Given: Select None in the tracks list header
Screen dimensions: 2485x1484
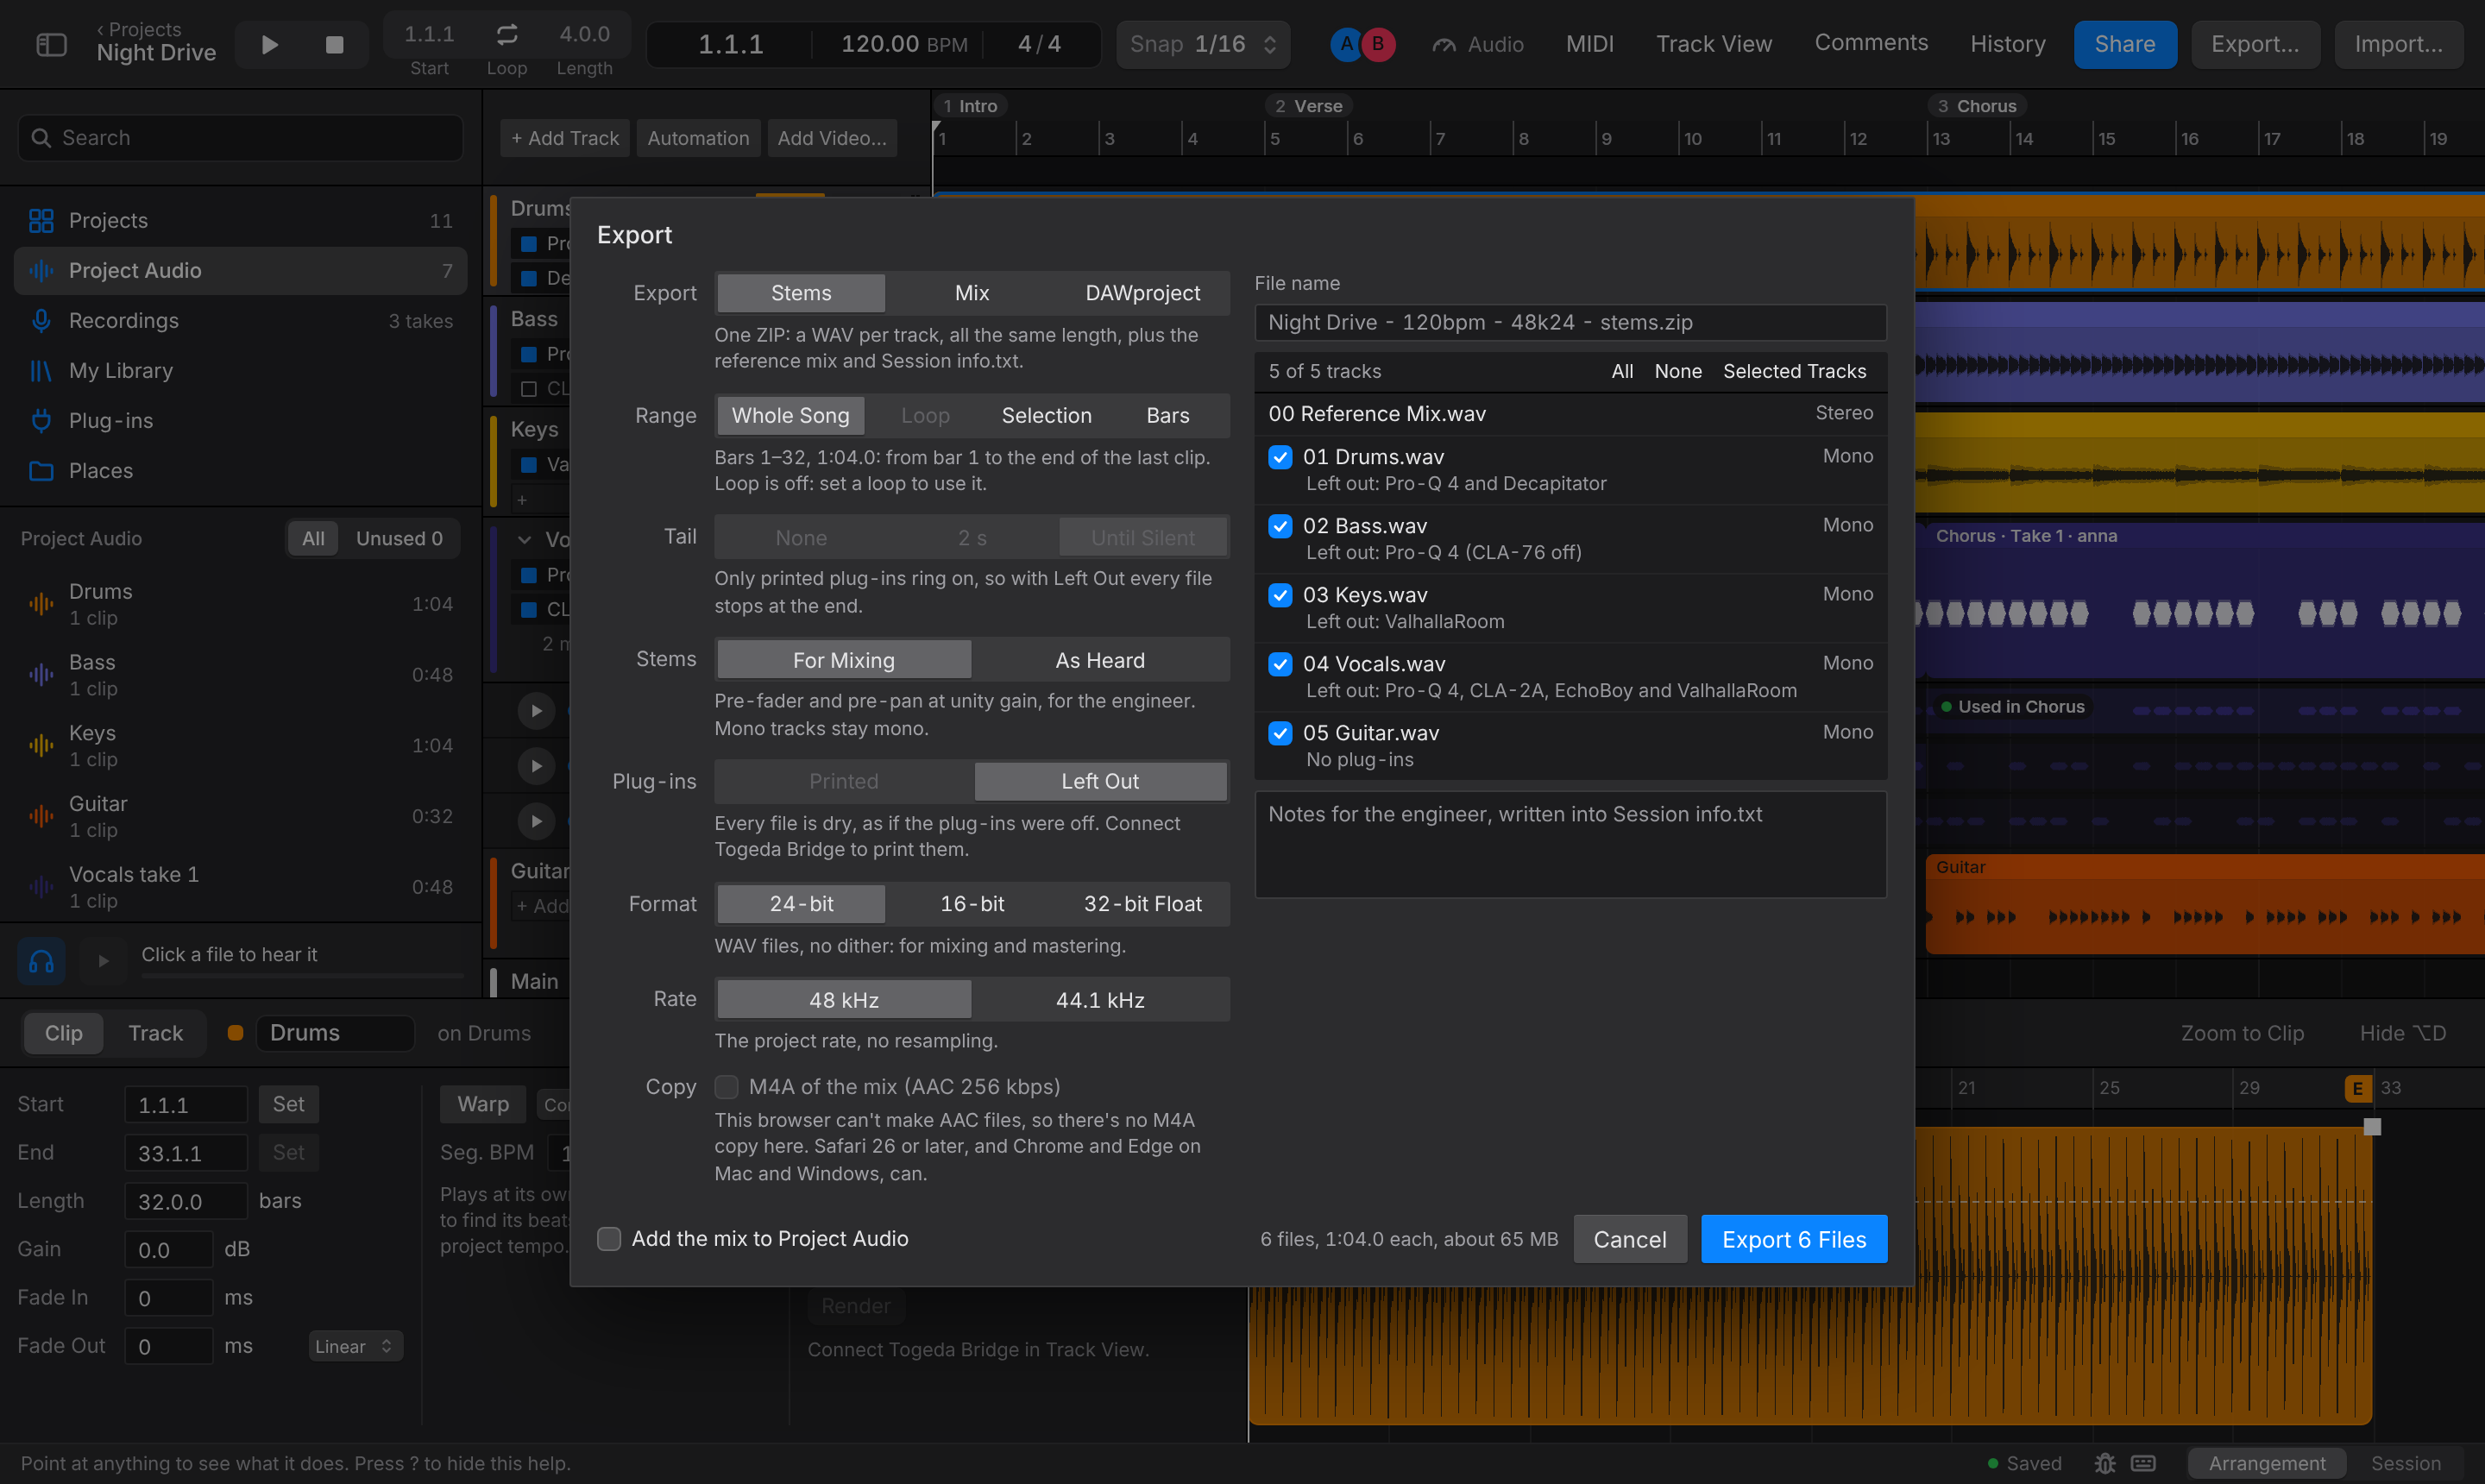Looking at the screenshot, I should coord(1678,372).
